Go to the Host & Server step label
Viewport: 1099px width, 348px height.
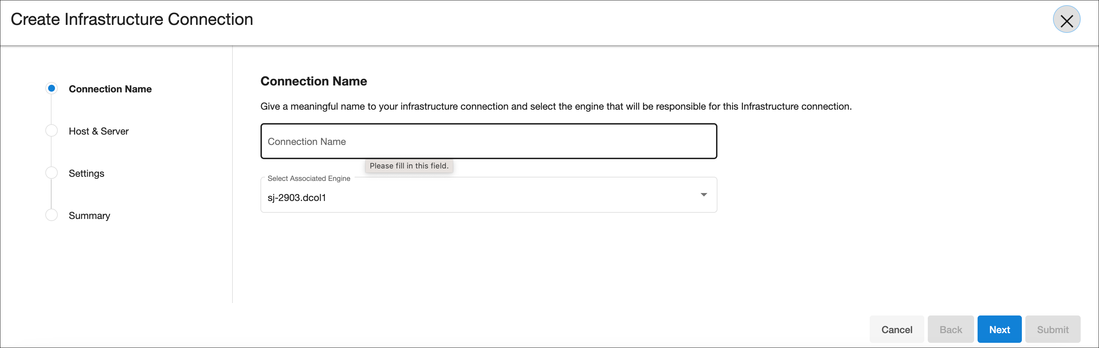(99, 131)
